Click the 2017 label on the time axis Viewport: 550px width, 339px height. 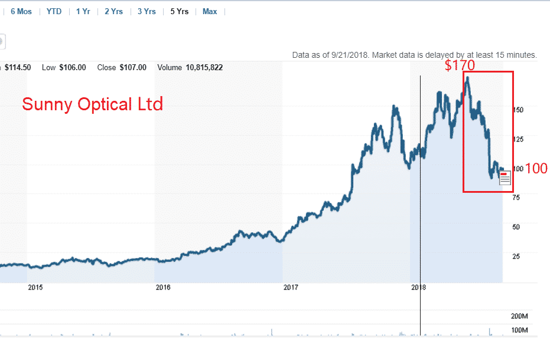click(290, 288)
